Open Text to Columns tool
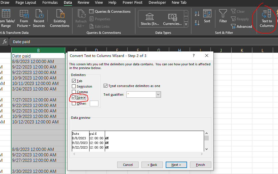278x174 pixels. point(267,18)
